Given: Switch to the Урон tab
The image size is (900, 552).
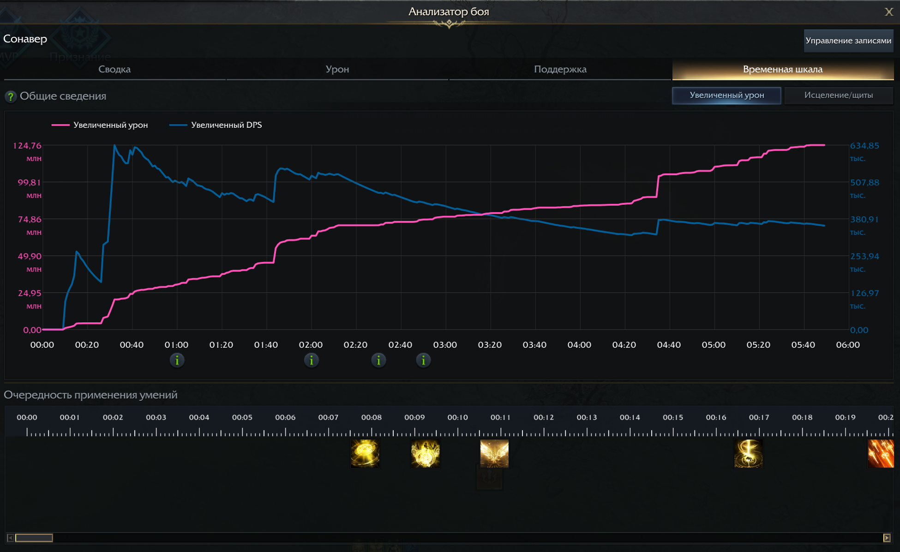Looking at the screenshot, I should [337, 69].
